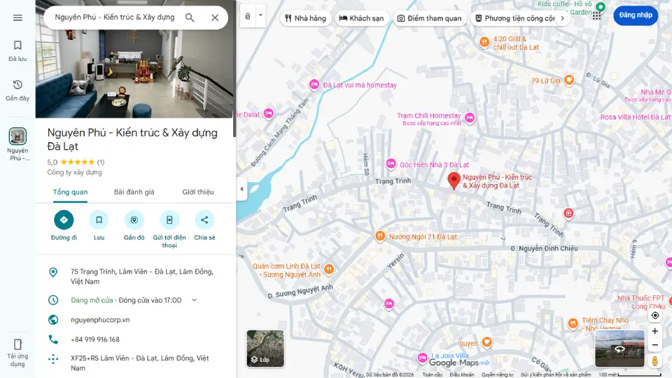Image resolution: width=672 pixels, height=378 pixels.
Task: Click Rosa Villa Hotel Đà Lạt label
Action: click(636, 117)
